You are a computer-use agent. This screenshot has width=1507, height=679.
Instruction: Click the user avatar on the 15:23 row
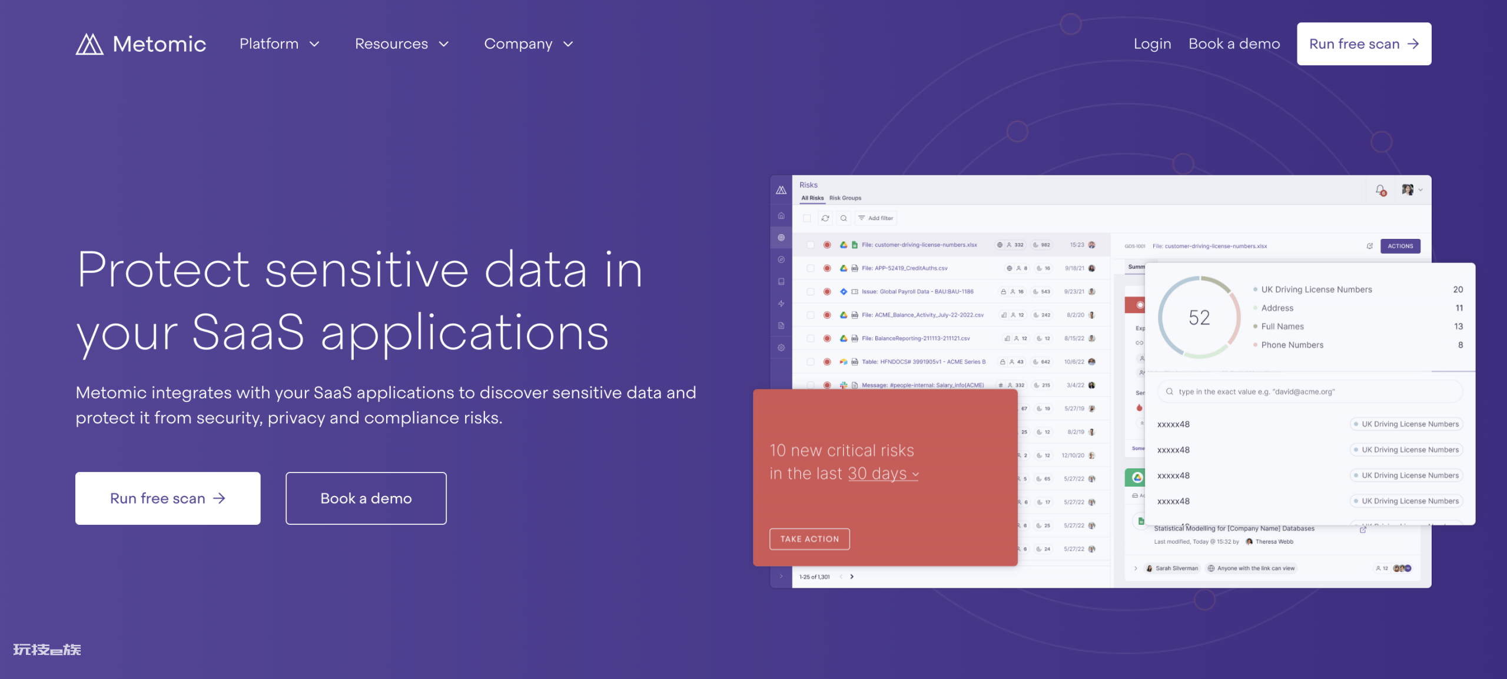[x=1092, y=245]
